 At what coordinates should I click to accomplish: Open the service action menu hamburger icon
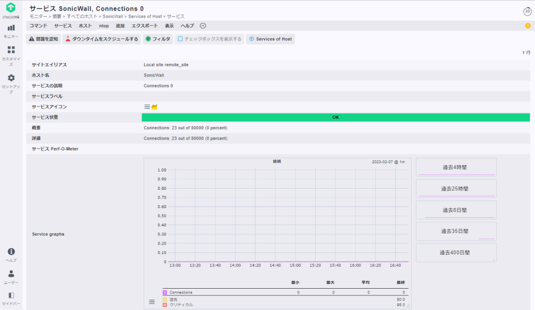pyautogui.click(x=147, y=107)
